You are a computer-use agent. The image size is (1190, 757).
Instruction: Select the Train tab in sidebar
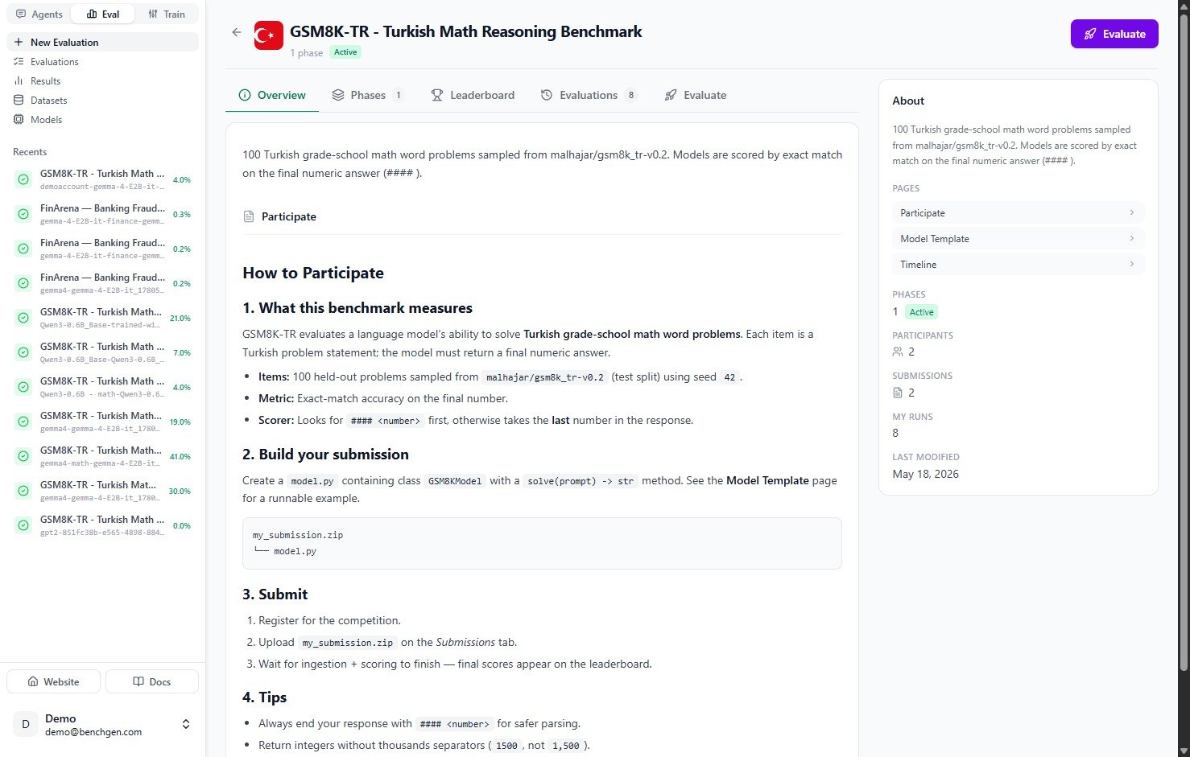[167, 14]
